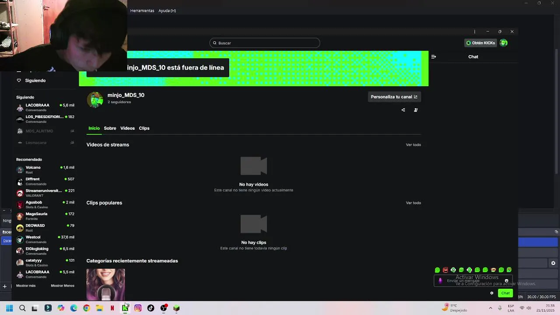
Task: Open the three-dot window menu
Action: [475, 31]
